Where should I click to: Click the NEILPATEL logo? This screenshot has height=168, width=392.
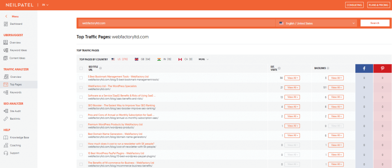(x=20, y=5)
